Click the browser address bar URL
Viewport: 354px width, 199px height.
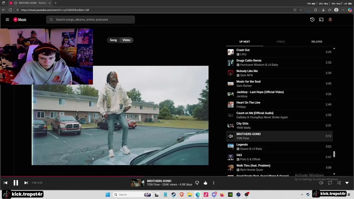click(55, 10)
